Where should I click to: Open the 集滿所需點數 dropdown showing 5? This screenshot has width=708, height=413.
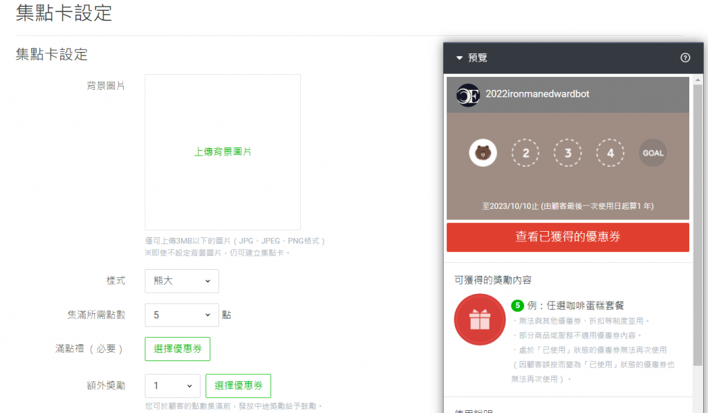click(182, 315)
